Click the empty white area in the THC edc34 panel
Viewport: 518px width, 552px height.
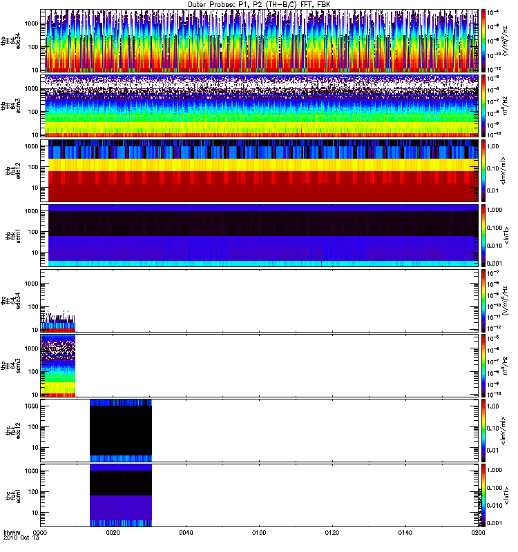pos(276,300)
